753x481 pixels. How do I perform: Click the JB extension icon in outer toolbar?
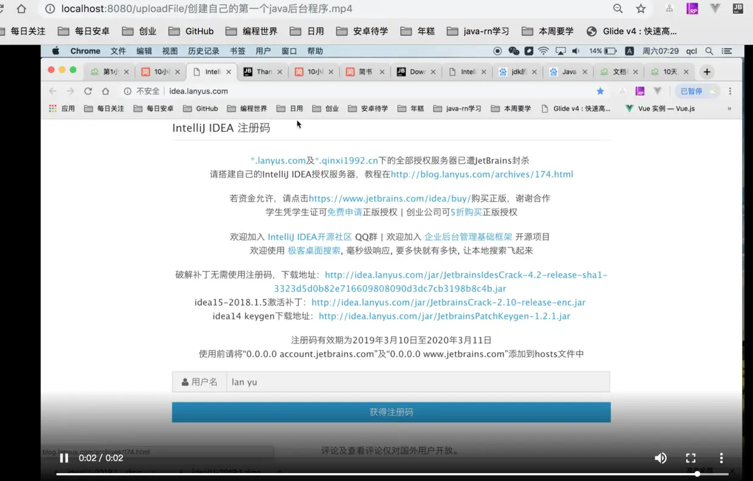pos(738,9)
